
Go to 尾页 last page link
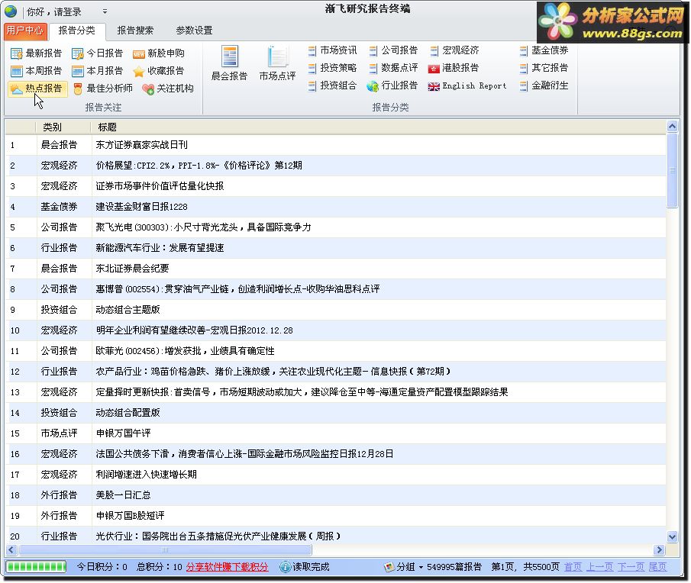click(657, 567)
